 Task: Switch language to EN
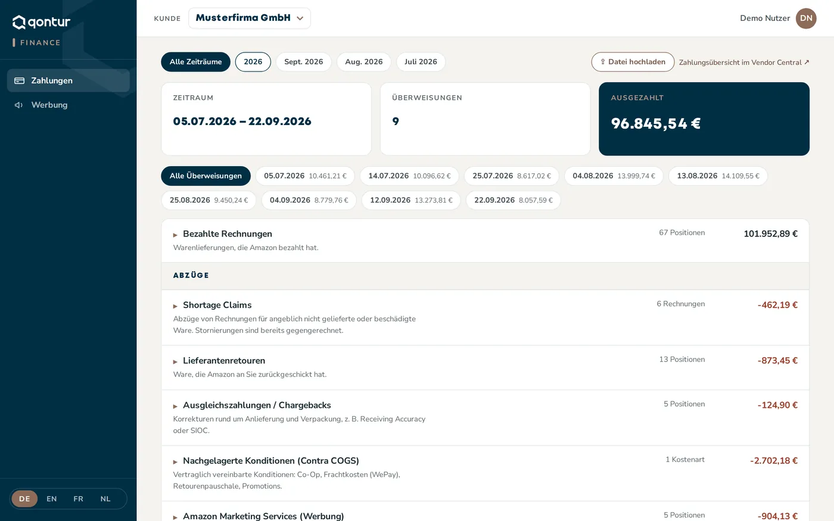52,499
